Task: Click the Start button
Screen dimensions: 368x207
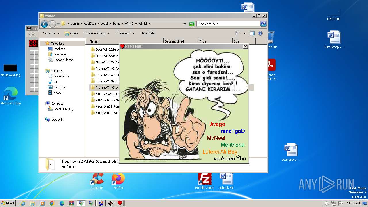Action: (8, 203)
